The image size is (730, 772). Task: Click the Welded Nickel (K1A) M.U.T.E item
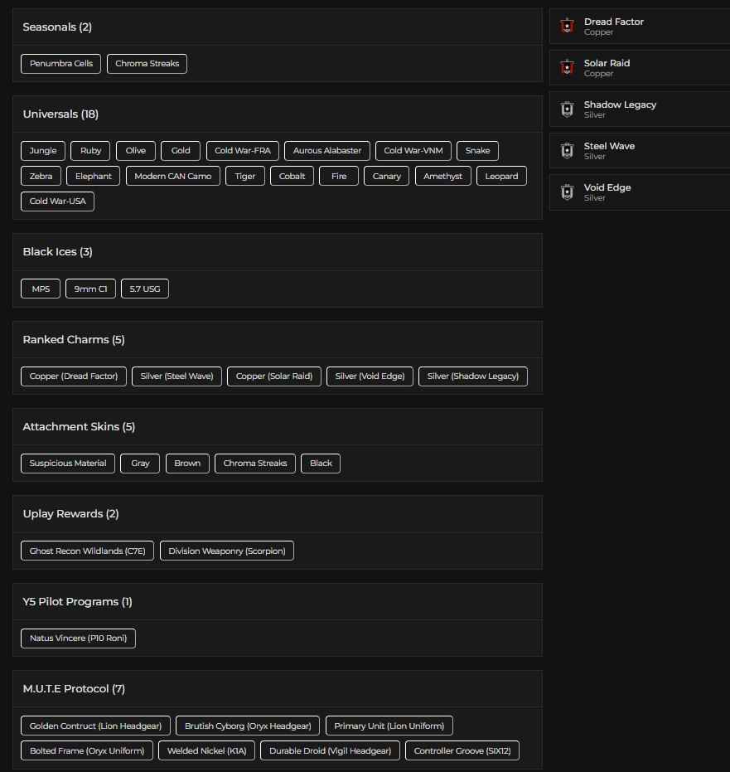point(206,750)
